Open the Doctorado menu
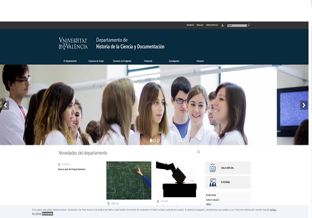 coord(148,61)
